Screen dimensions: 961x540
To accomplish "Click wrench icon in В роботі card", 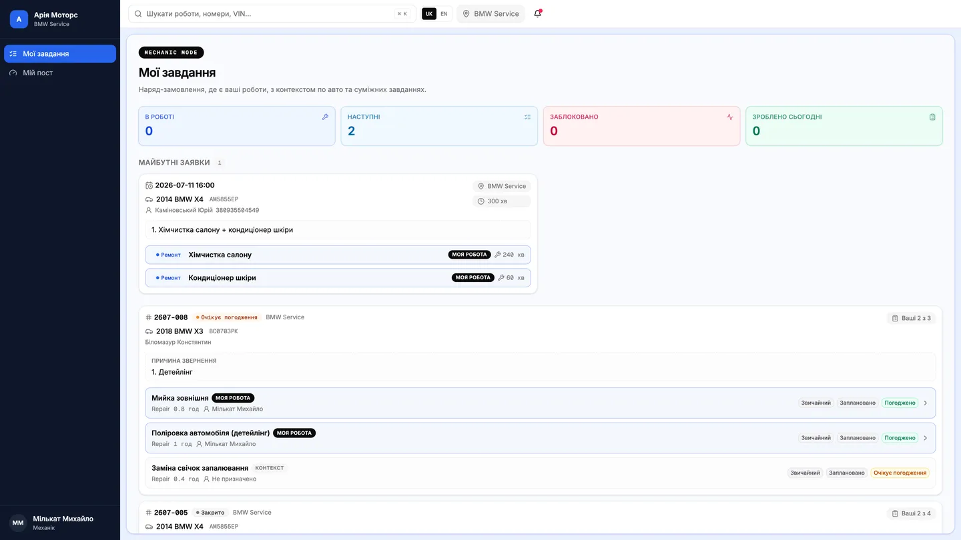I will tap(325, 117).
